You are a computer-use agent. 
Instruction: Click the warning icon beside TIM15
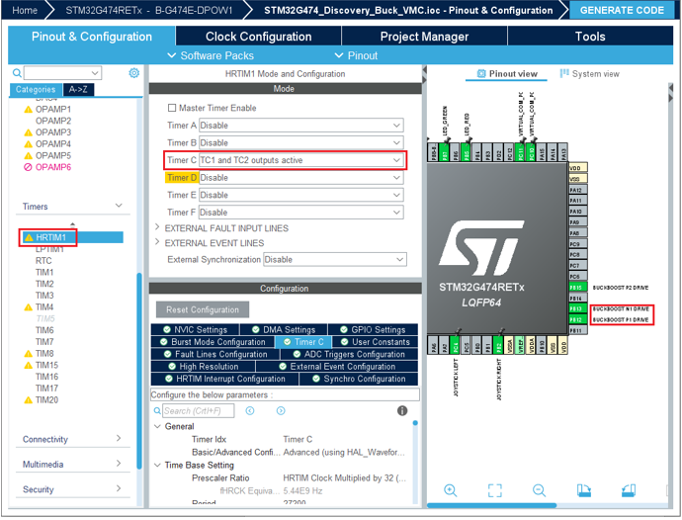(29, 365)
